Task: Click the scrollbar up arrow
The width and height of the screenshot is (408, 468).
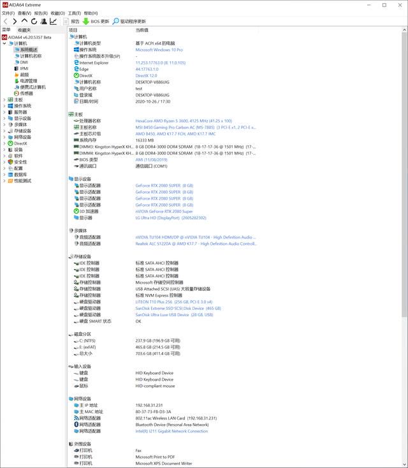Action: (x=404, y=30)
